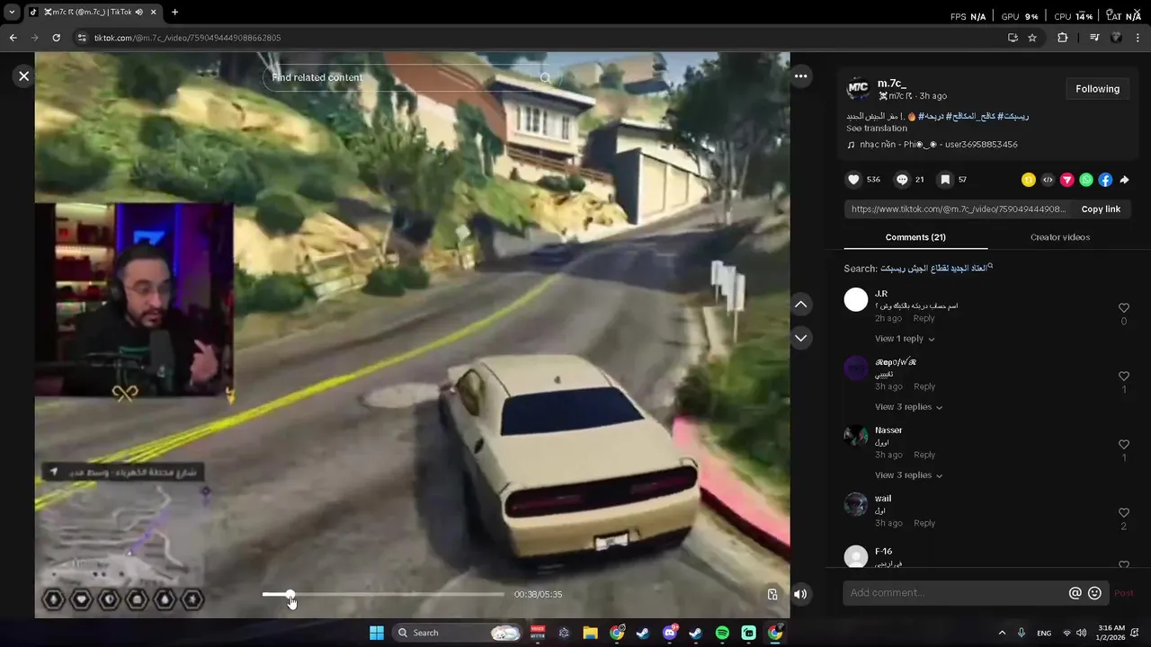Reply to wail's comment
This screenshot has height=647, width=1151.
tap(924, 523)
